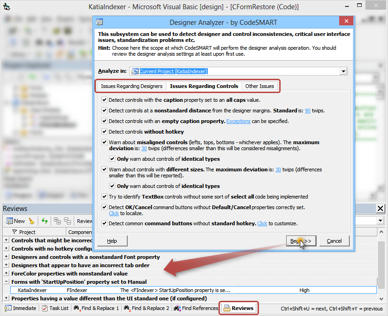Expand 'ForeColor properties with nonstandard value' group
This screenshot has height=316, width=388.
(x=6, y=273)
